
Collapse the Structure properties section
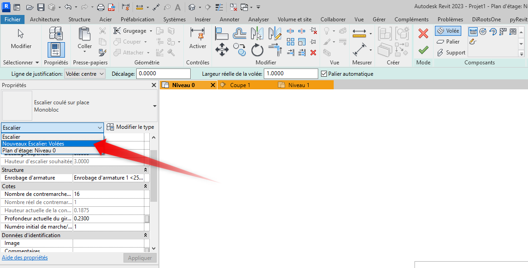145,170
